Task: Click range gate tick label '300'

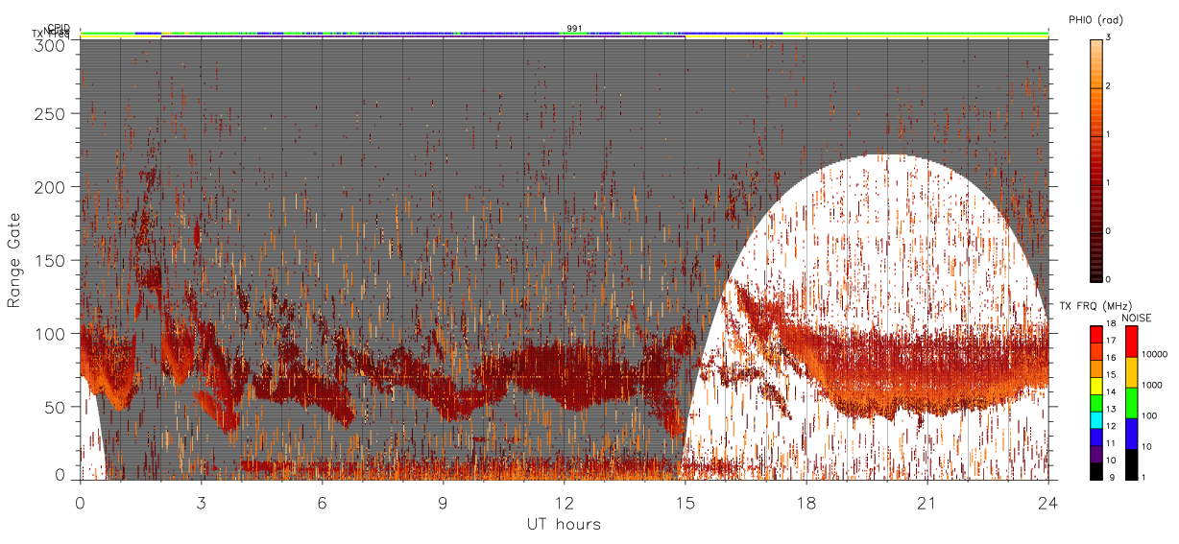Action: pyautogui.click(x=50, y=44)
